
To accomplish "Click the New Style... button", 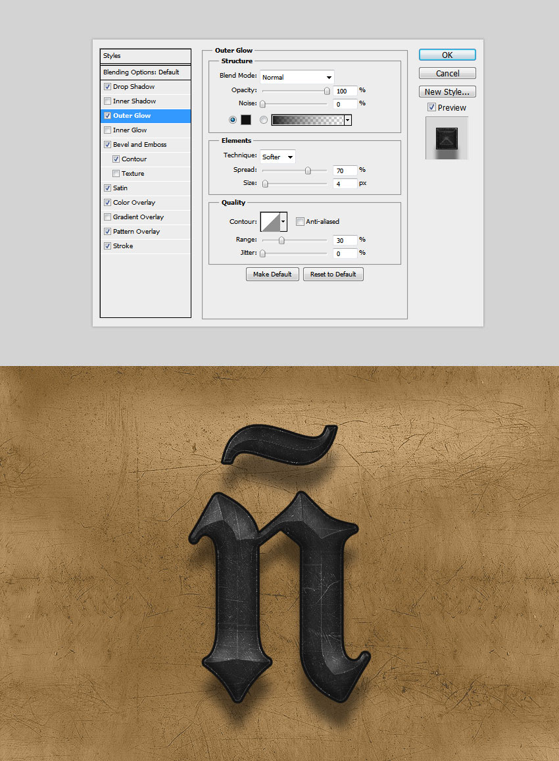I will click(447, 92).
